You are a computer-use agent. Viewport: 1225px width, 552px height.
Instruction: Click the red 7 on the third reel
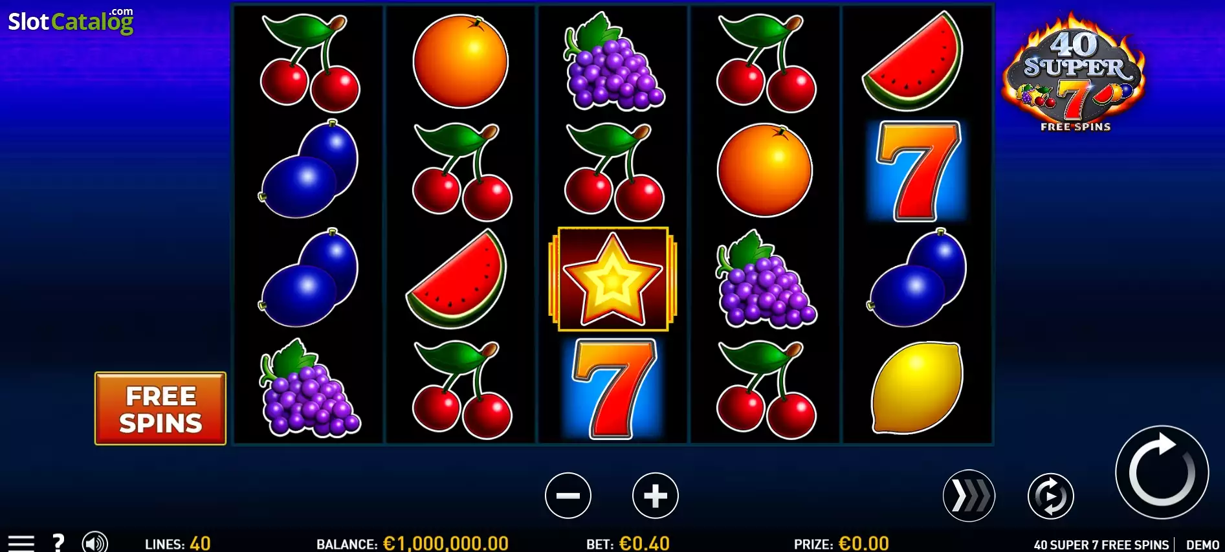(613, 389)
